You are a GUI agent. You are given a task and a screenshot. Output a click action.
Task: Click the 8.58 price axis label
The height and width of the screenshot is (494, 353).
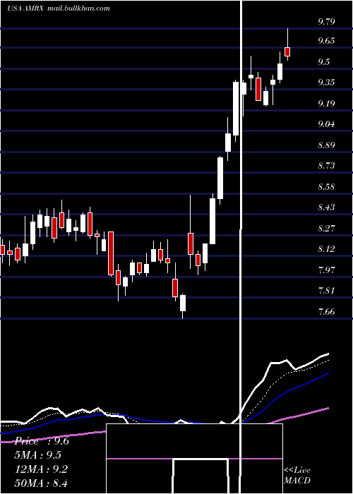tap(326, 187)
